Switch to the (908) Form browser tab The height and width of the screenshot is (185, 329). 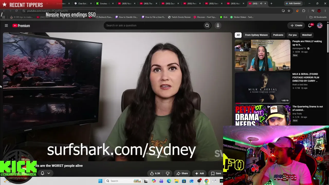214,4
